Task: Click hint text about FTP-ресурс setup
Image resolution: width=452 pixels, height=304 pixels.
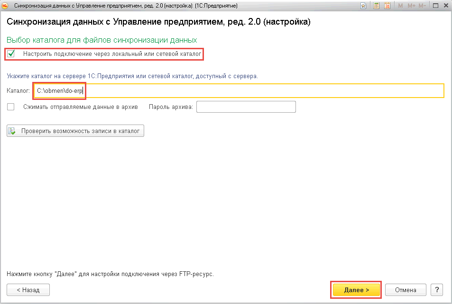Action: [110, 274]
